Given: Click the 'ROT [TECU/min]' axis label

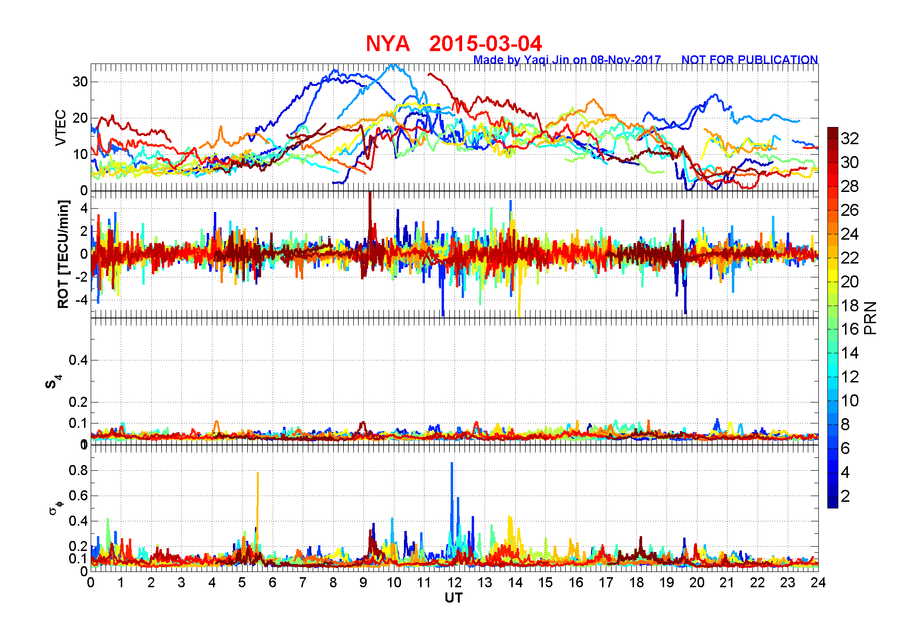Looking at the screenshot, I should pos(63,254).
